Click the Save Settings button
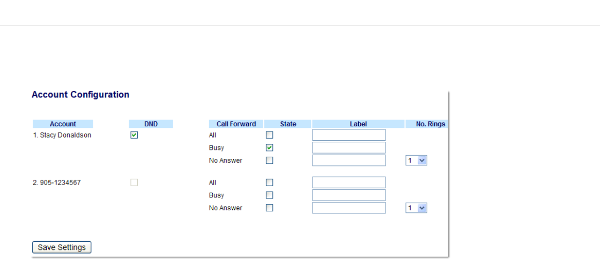 (x=62, y=247)
